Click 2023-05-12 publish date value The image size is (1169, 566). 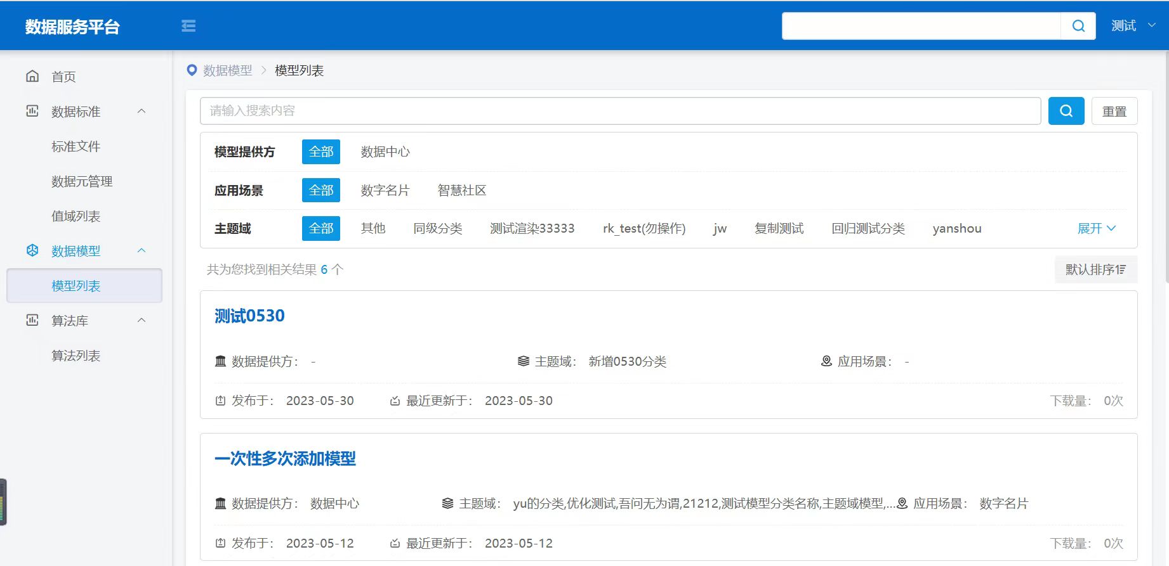pyautogui.click(x=320, y=543)
